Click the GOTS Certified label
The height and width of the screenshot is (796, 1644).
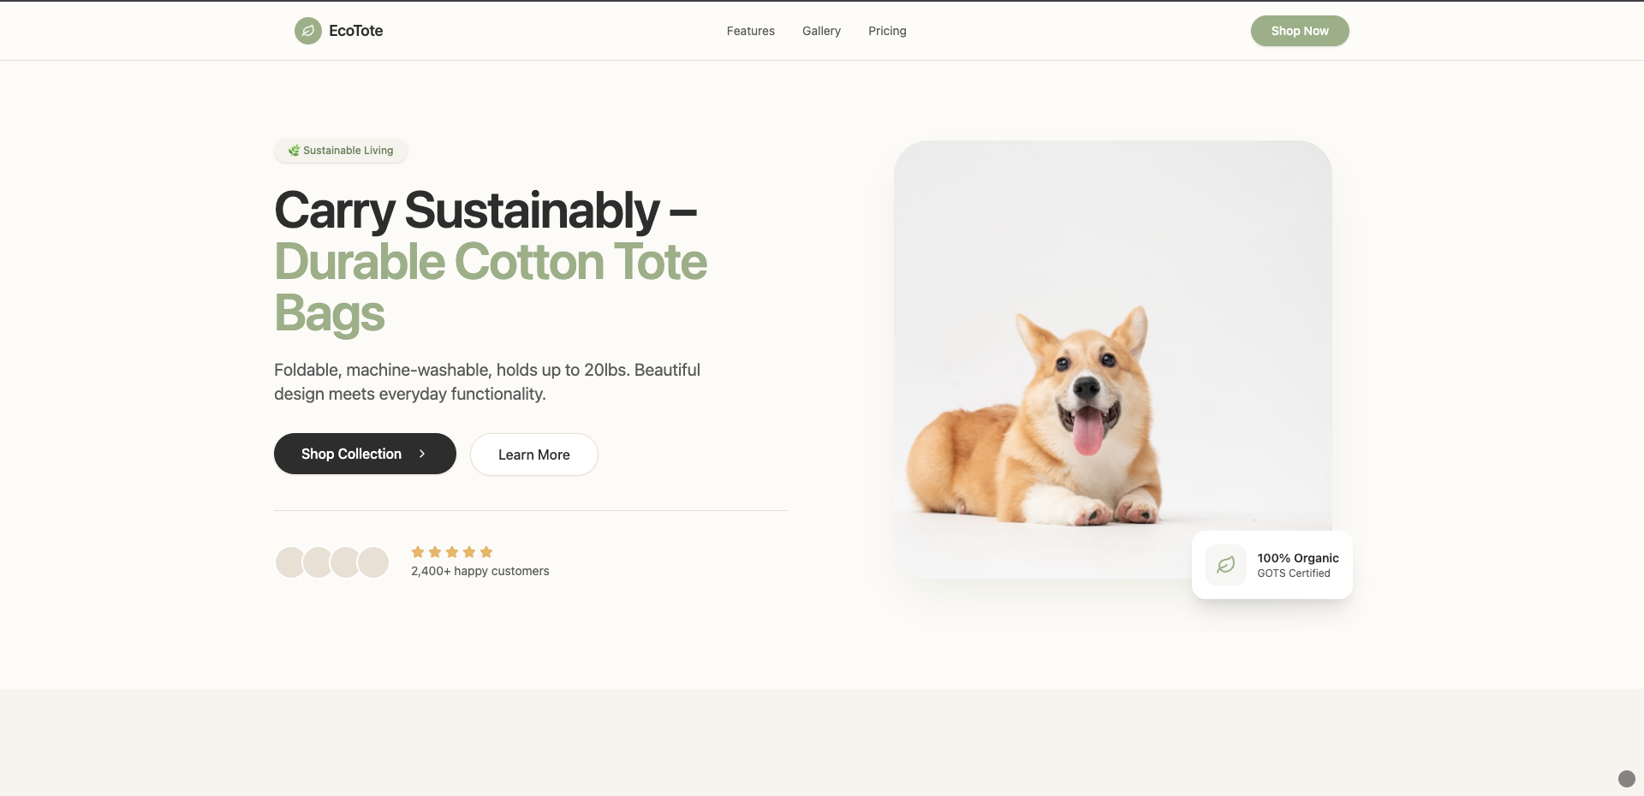pyautogui.click(x=1294, y=573)
